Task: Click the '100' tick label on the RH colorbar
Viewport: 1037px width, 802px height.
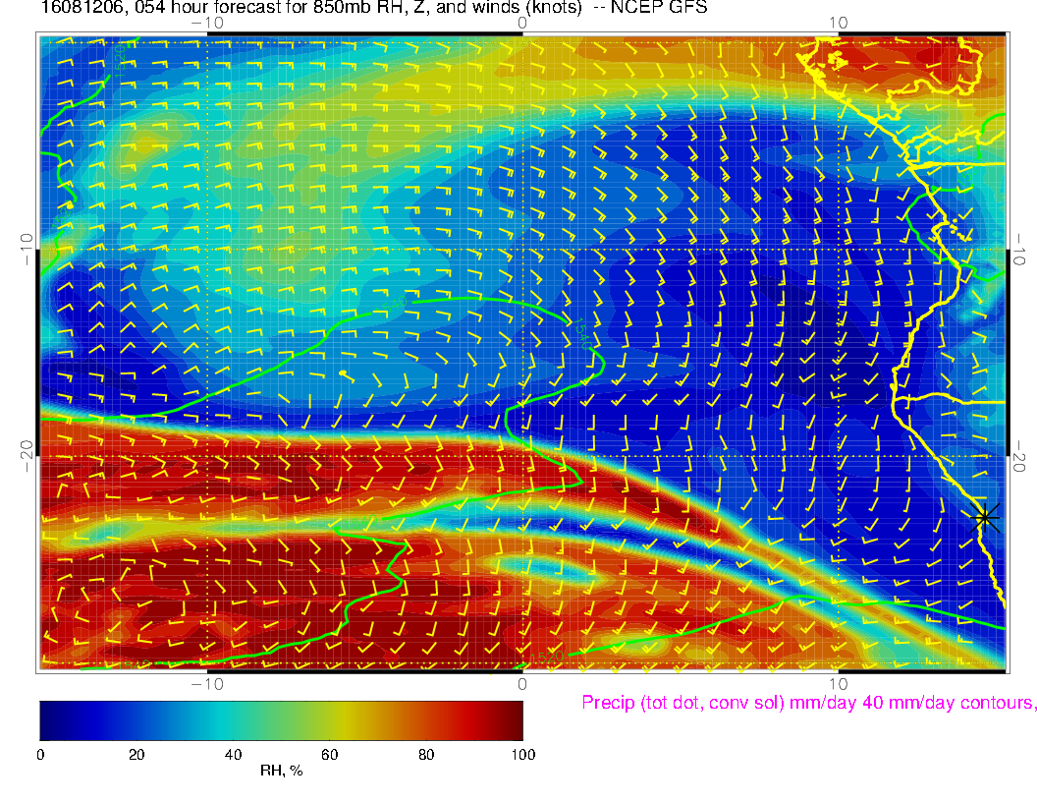Action: click(x=523, y=755)
